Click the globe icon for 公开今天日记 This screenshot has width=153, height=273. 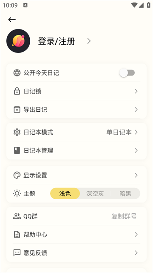pos(17,73)
